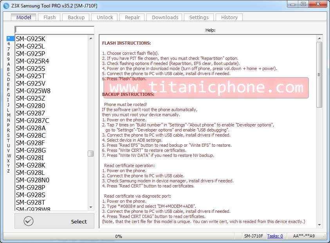View the History tab

point(229,17)
